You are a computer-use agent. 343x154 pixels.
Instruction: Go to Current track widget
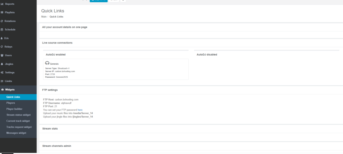tap(18, 121)
